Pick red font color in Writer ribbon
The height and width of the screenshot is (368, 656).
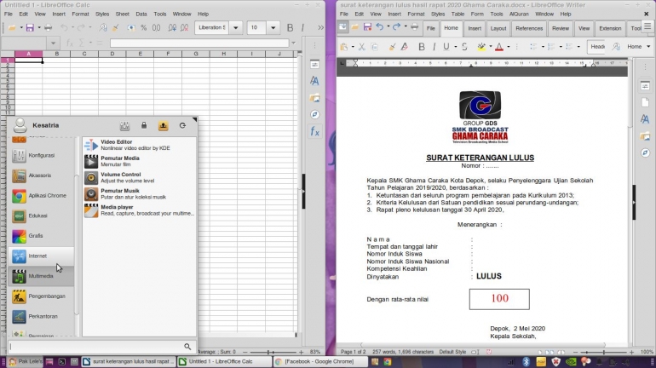coord(498,46)
